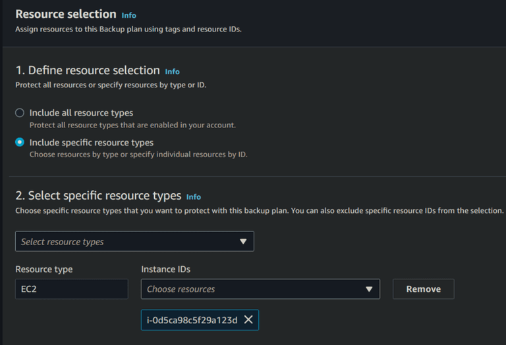
Task: Click the 2. Select specific resource types heading
Action: tap(98, 196)
